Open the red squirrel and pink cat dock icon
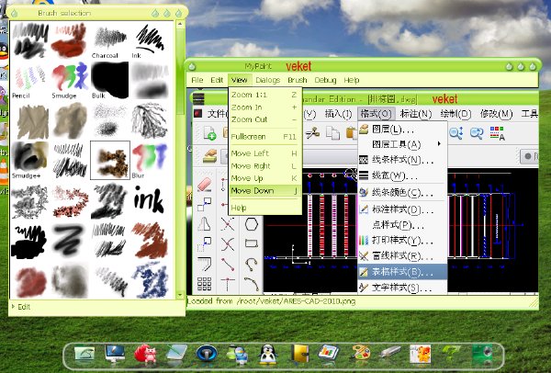The width and height of the screenshot is (551, 373). [145, 354]
